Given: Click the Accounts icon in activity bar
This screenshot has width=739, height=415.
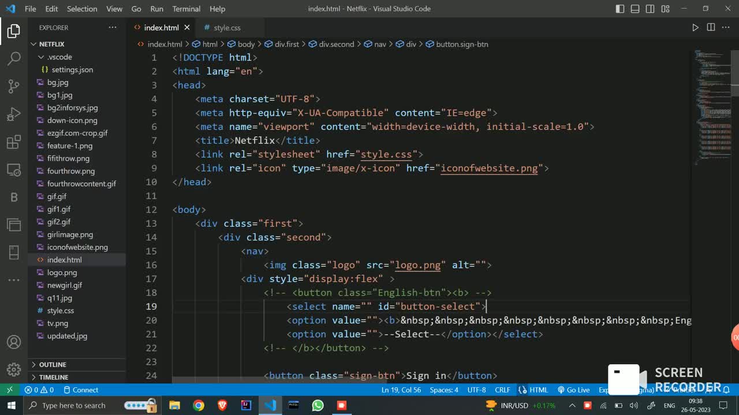Looking at the screenshot, I should 14,342.
